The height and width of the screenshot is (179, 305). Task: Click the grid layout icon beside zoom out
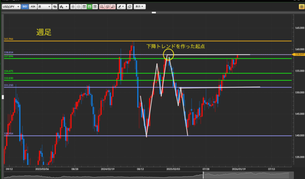[84, 7]
